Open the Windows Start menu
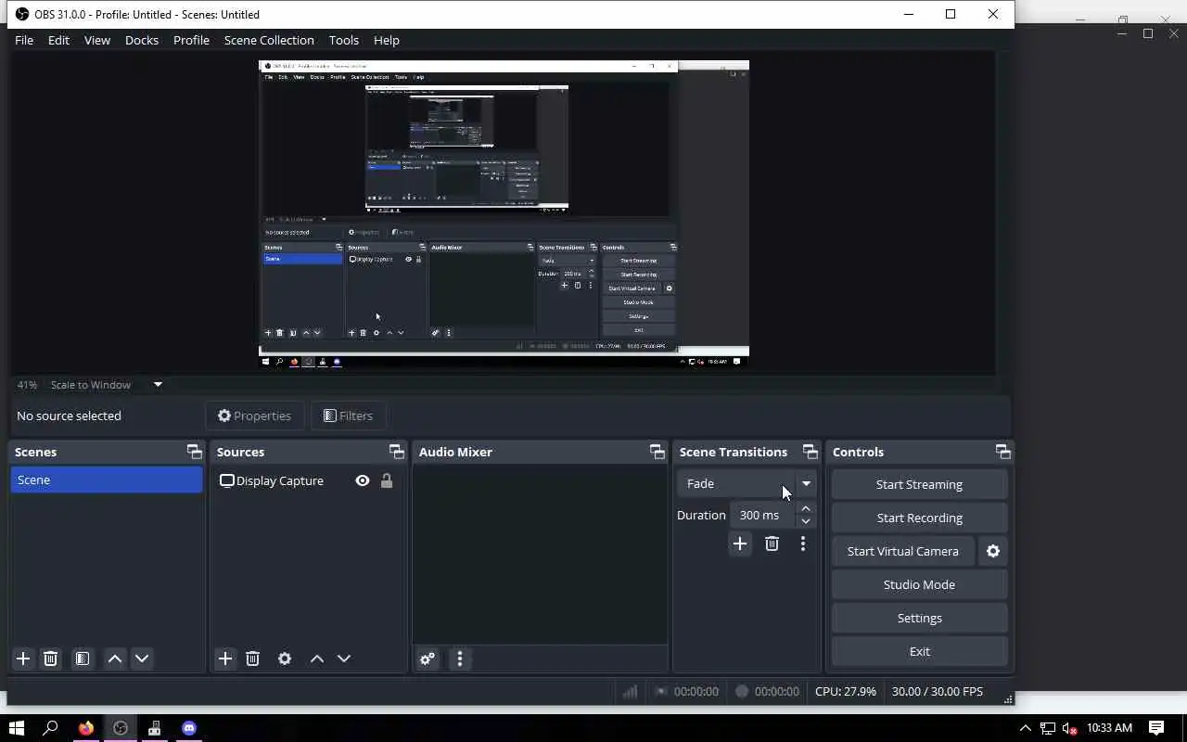The image size is (1187, 742). click(x=16, y=728)
